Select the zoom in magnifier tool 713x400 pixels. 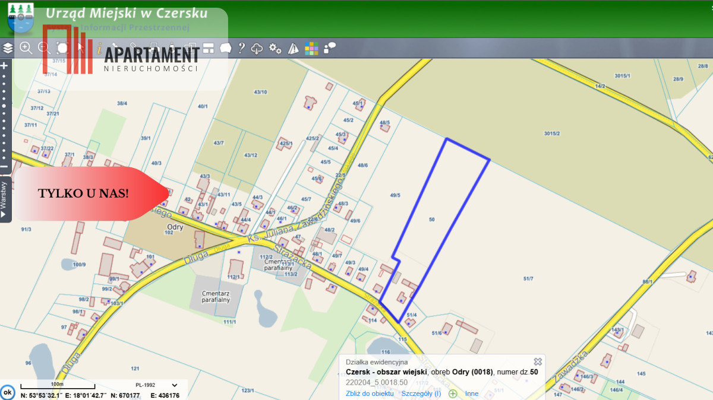coord(26,48)
